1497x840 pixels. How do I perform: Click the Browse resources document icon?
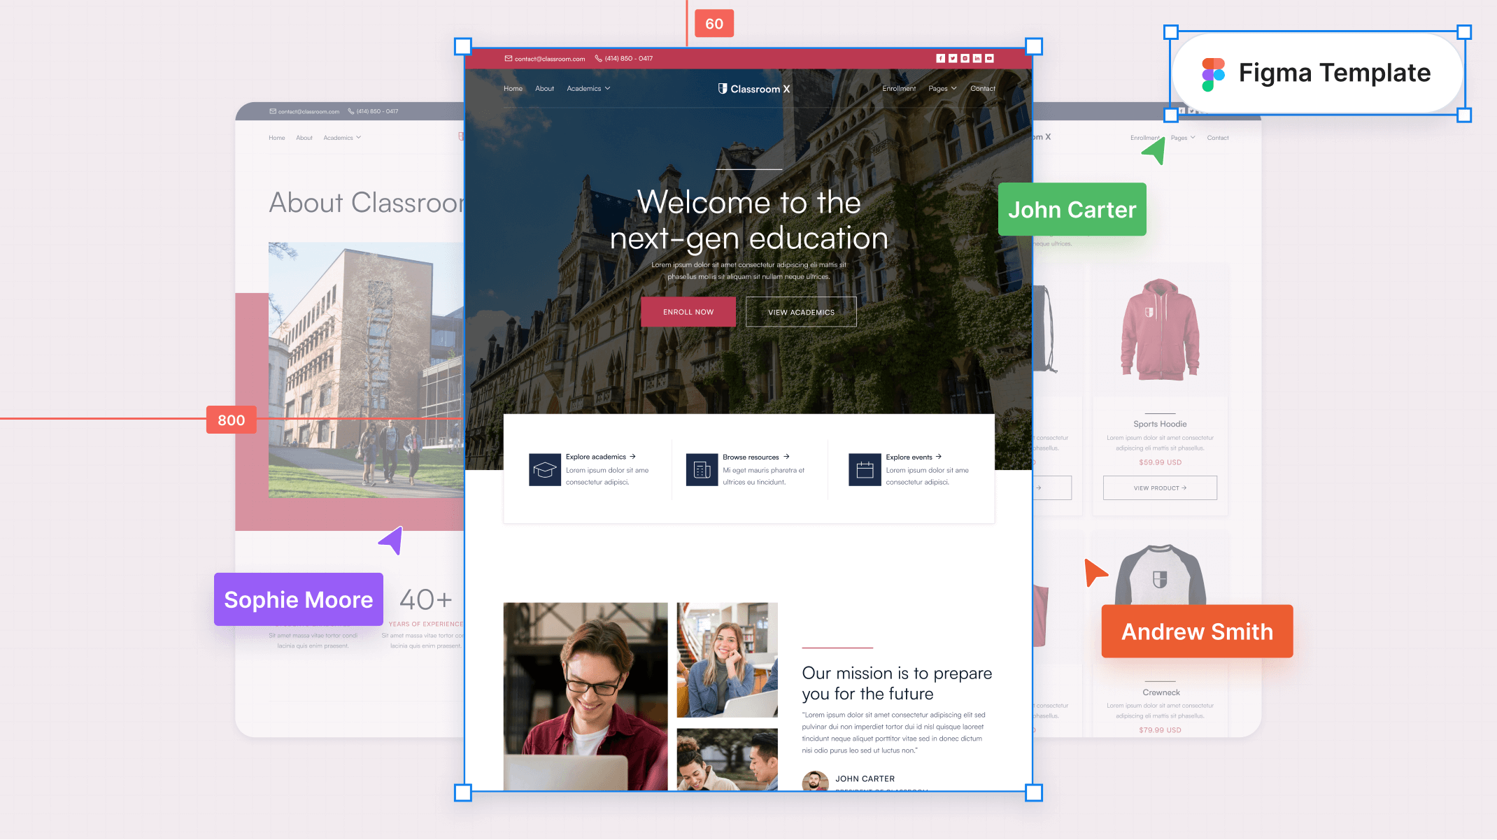tap(702, 470)
